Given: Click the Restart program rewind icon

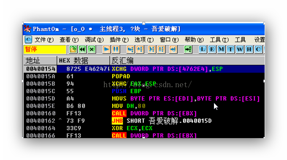Looking at the screenshot, I should [82, 49].
